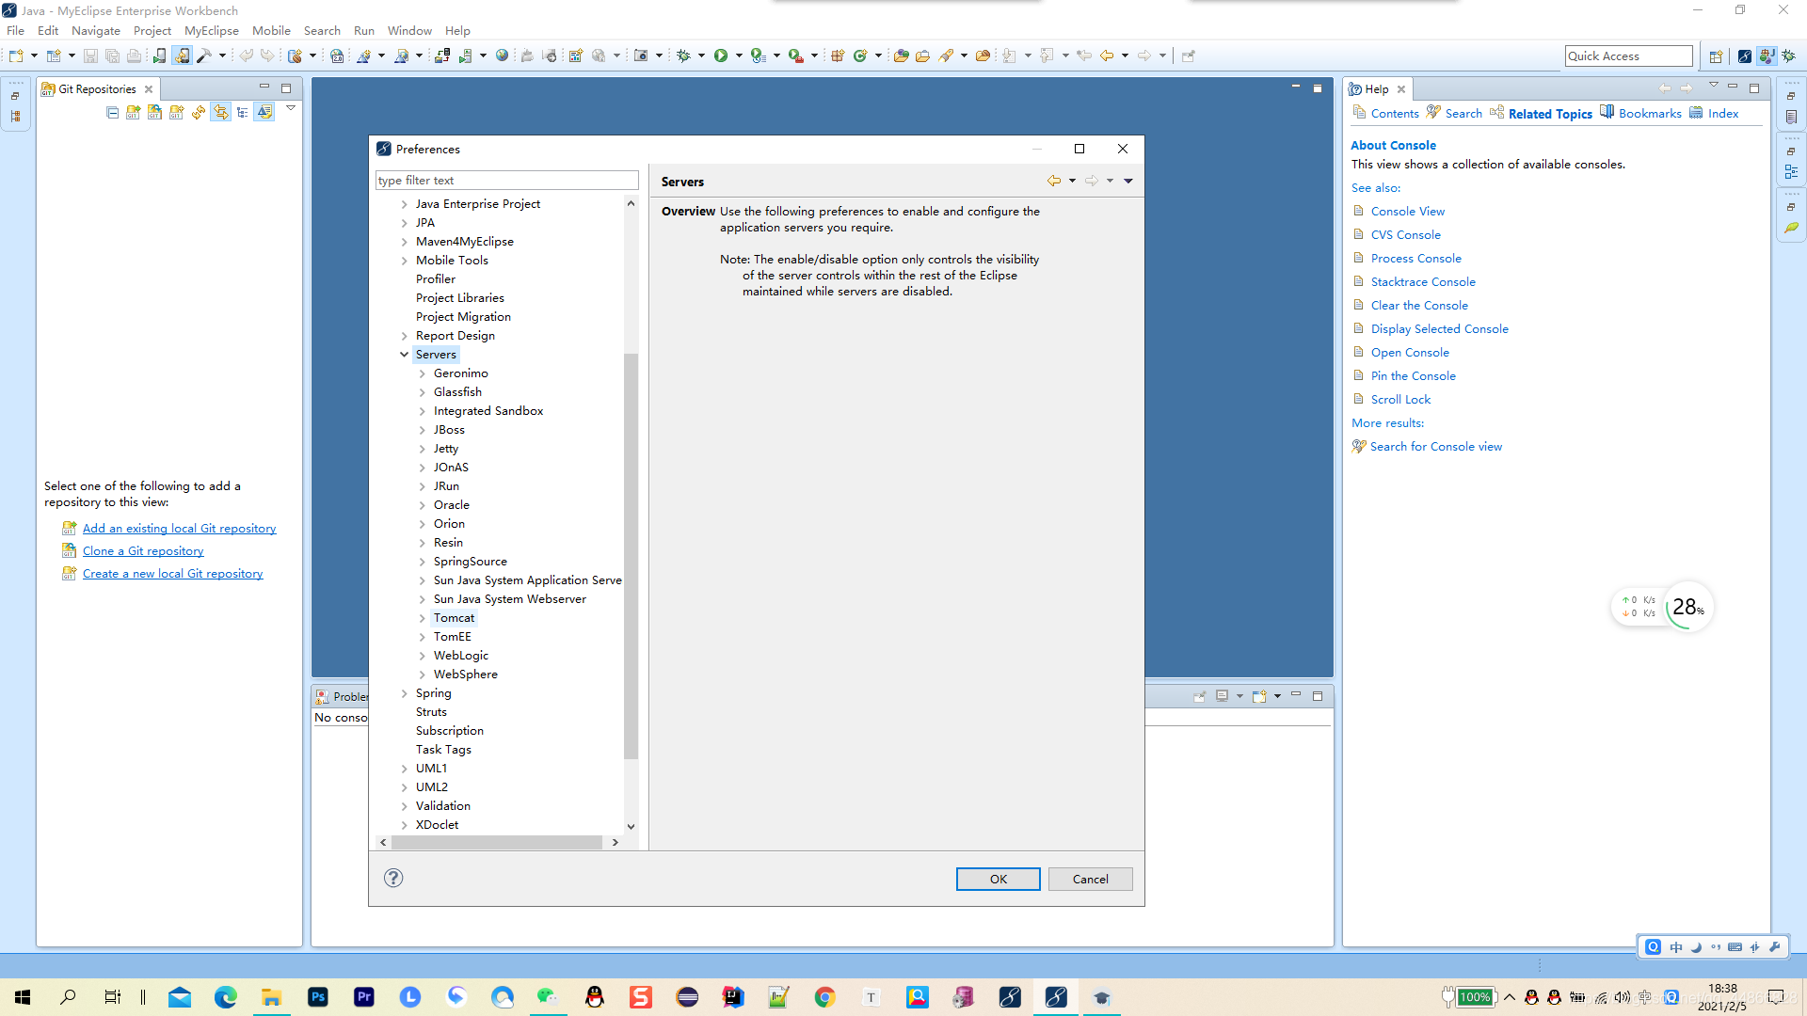Click the New file toolbar icon
Image resolution: width=1807 pixels, height=1016 pixels.
(x=16, y=56)
